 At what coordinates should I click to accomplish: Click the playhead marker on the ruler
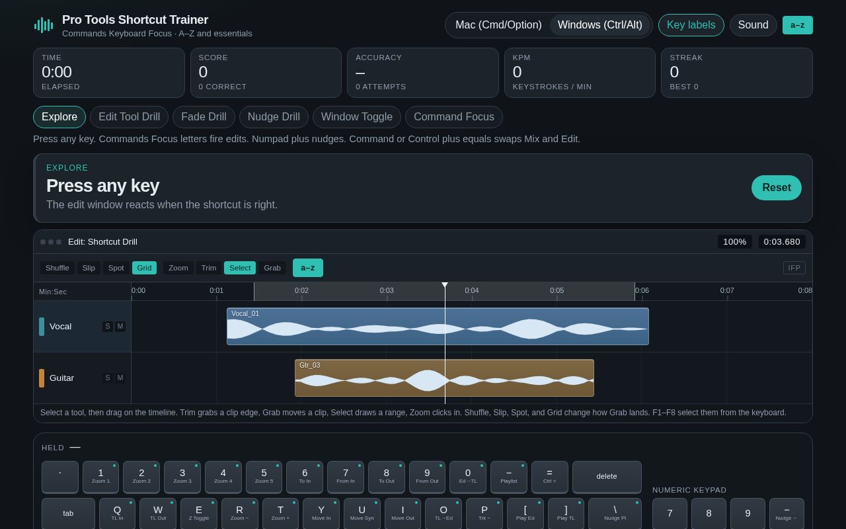pyautogui.click(x=445, y=286)
